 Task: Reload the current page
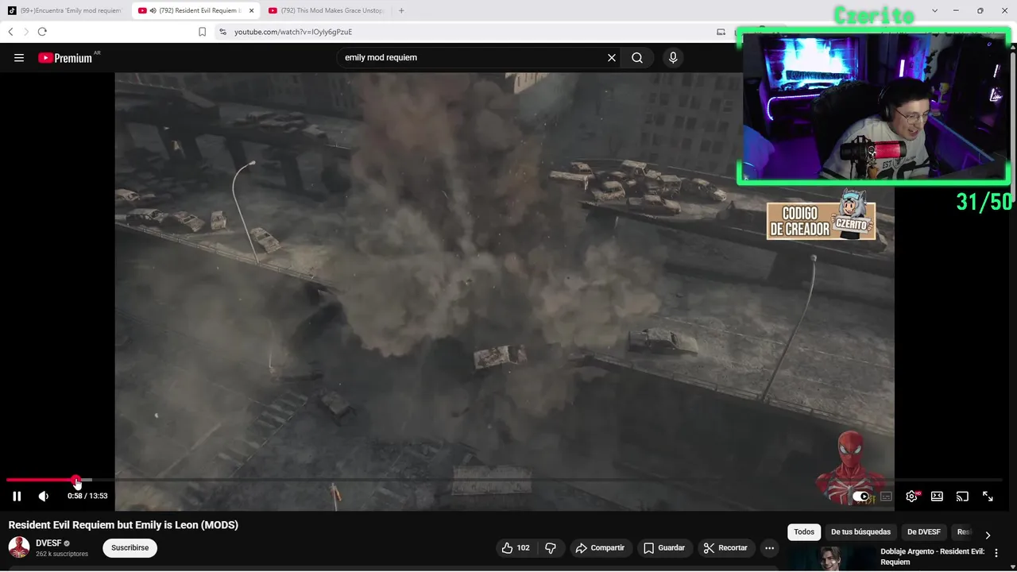click(x=42, y=32)
